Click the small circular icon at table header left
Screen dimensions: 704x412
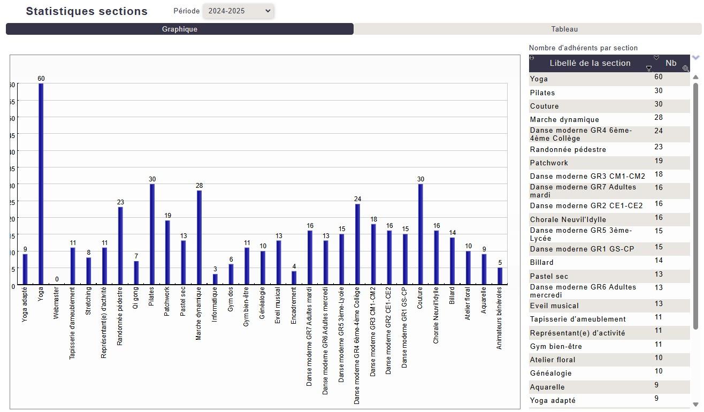pyautogui.click(x=532, y=58)
